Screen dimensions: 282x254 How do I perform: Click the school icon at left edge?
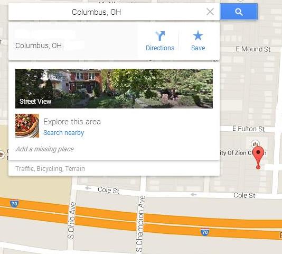pyautogui.click(x=2, y=155)
